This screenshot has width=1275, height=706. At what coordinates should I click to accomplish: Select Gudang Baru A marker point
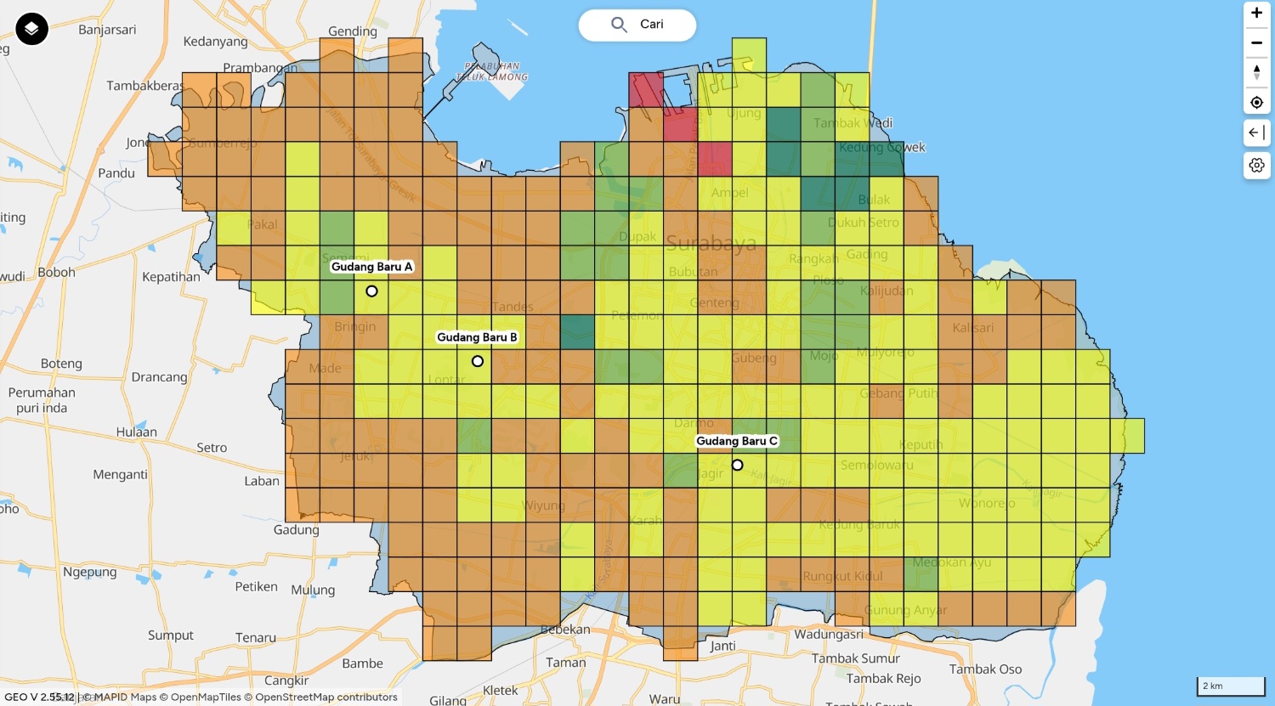pos(371,291)
